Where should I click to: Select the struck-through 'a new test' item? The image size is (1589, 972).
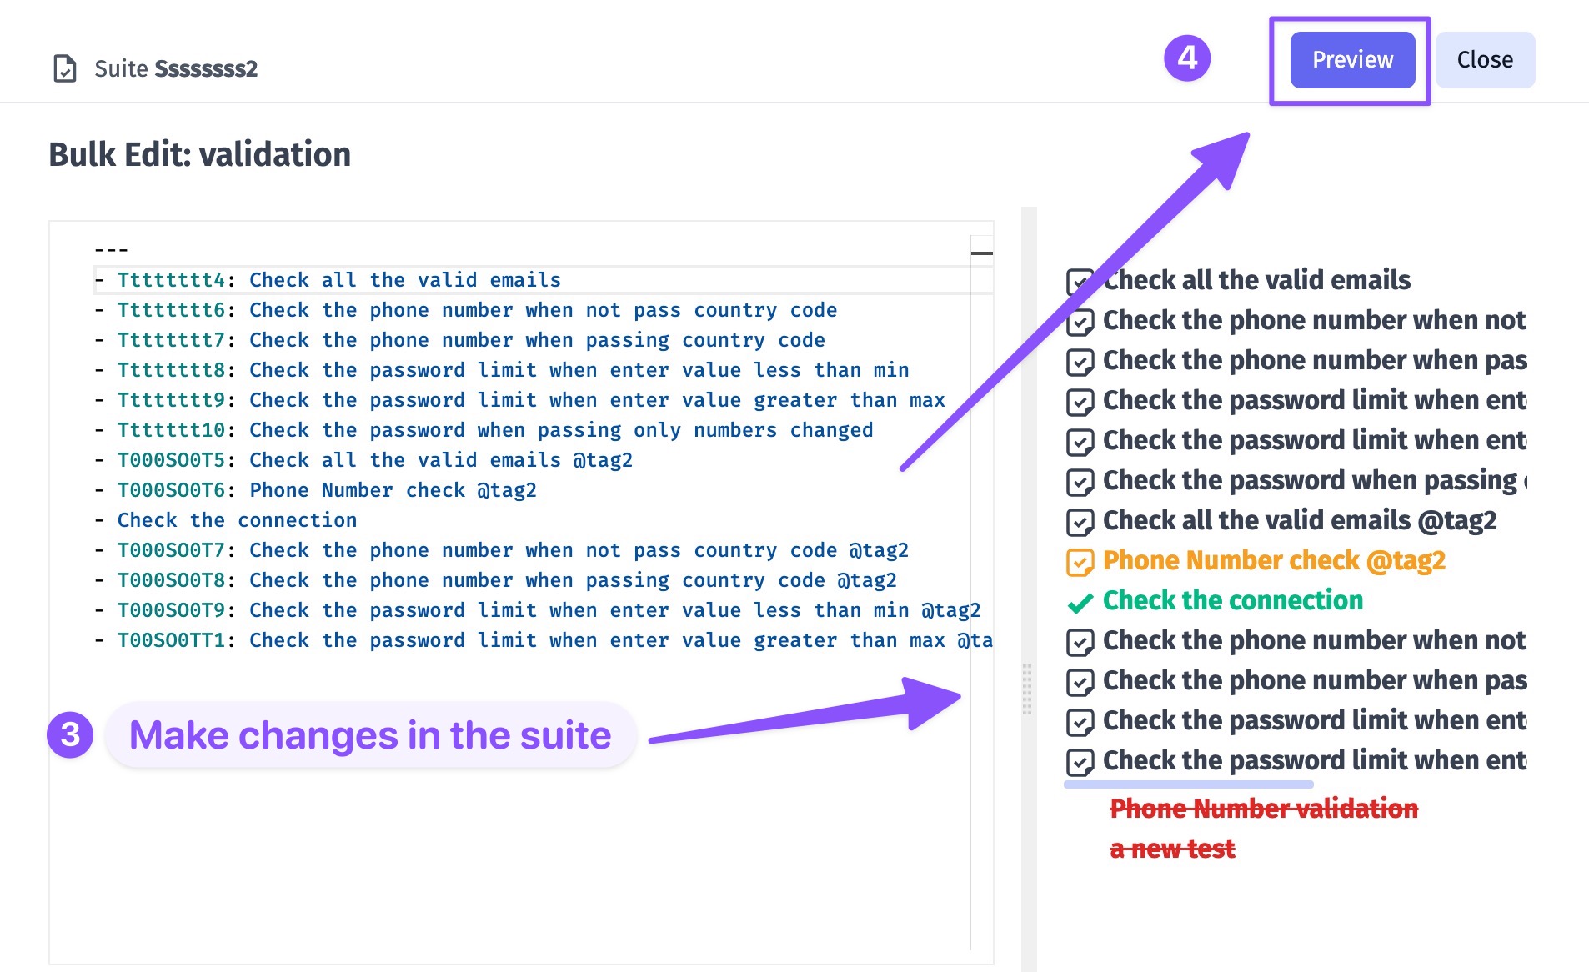(x=1172, y=849)
